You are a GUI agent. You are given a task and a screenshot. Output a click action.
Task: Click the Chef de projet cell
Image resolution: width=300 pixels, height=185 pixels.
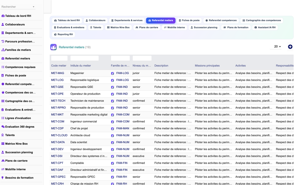click(79, 128)
